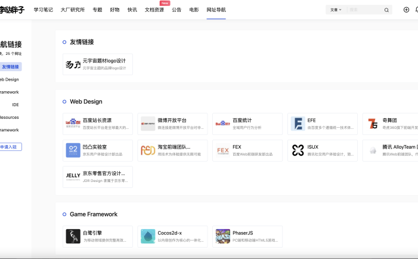Select Web Design in the sidebar

pos(10,79)
